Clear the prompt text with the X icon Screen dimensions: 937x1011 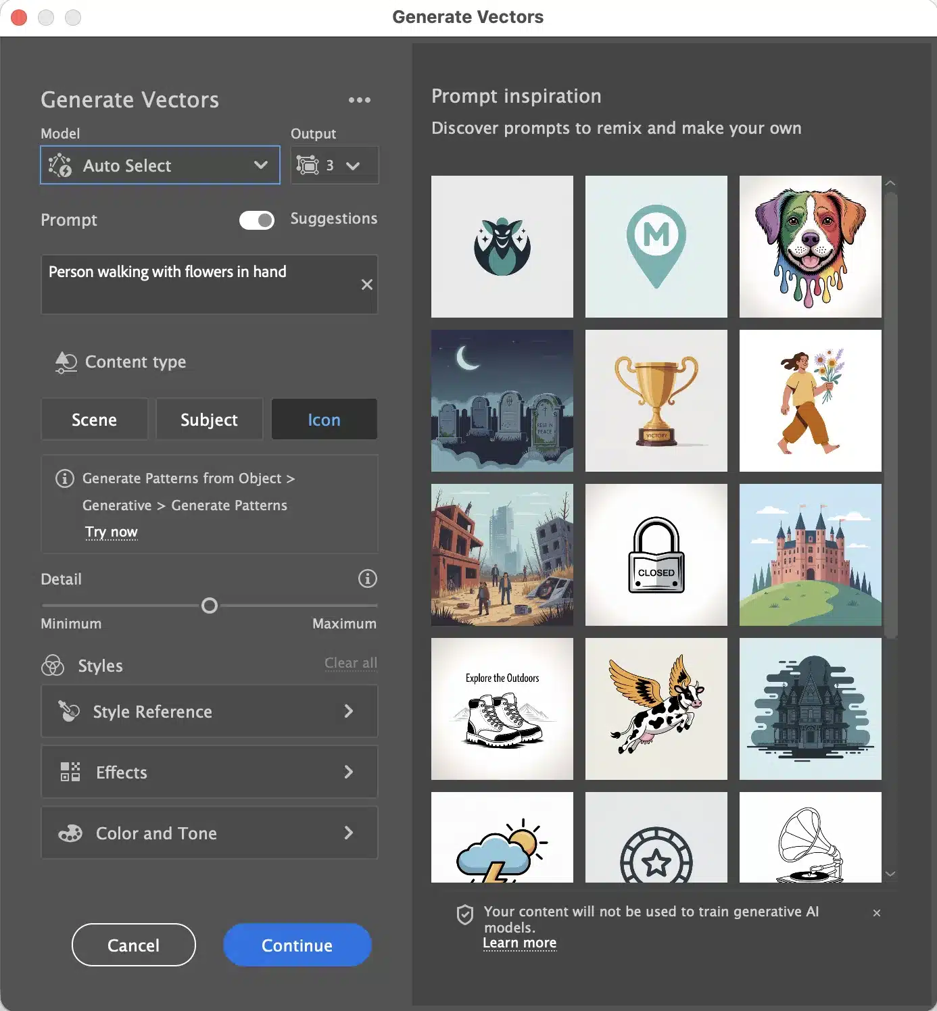(366, 285)
